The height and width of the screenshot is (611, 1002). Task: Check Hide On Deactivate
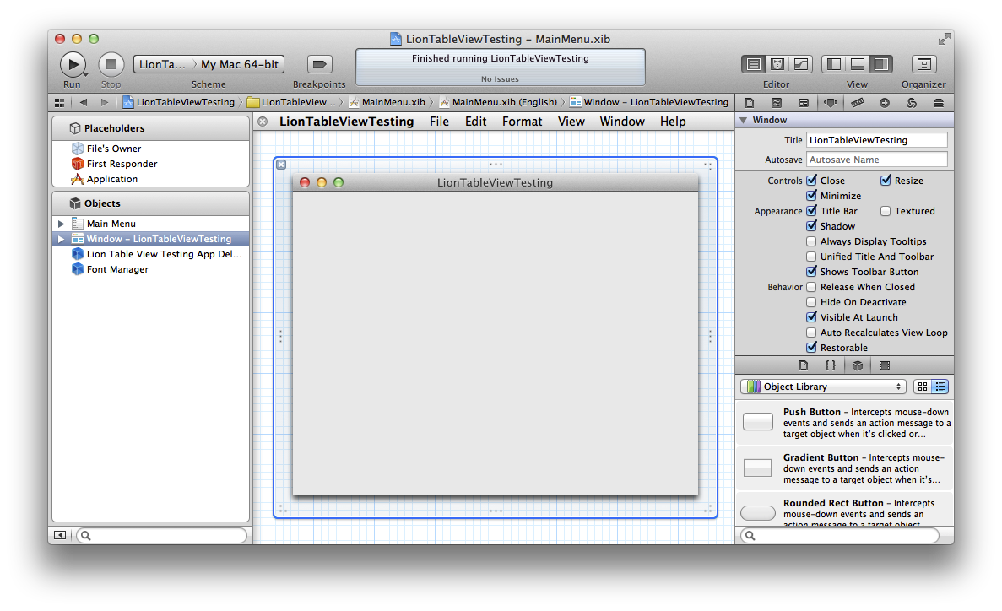pyautogui.click(x=811, y=302)
